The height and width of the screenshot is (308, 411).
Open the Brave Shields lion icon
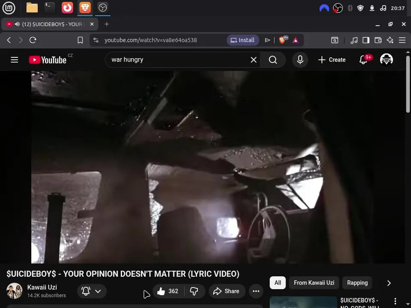pos(283,40)
